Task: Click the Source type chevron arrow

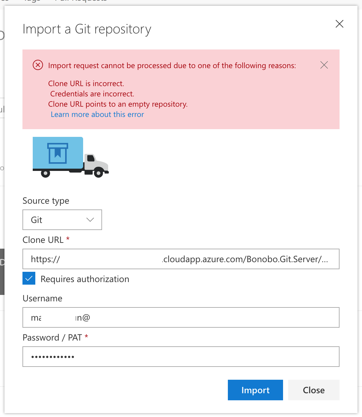Action: (x=90, y=220)
